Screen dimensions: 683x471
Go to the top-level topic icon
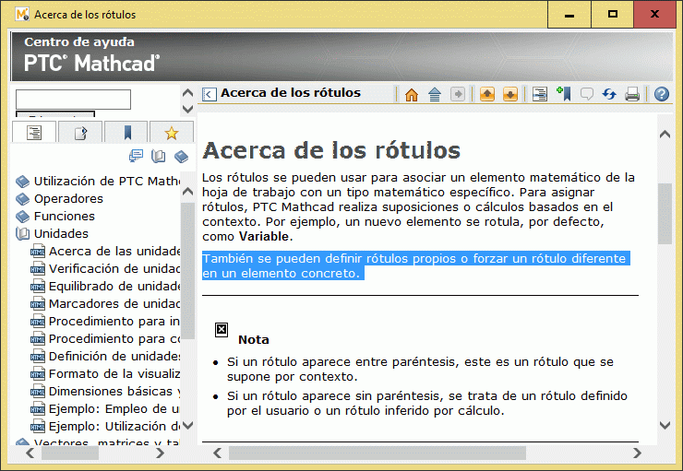tap(435, 94)
